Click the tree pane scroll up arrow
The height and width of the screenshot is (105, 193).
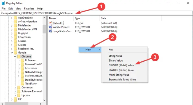pos(44,18)
